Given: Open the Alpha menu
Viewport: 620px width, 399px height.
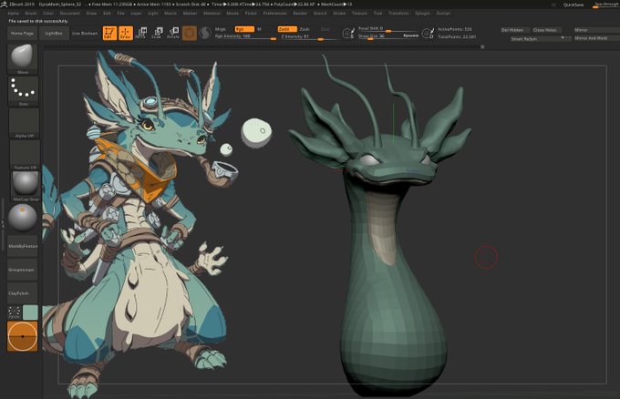Looking at the screenshot, I should [x=13, y=14].
